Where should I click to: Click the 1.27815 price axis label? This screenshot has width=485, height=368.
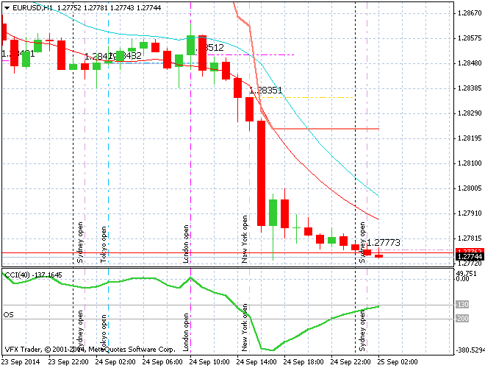coord(470,238)
